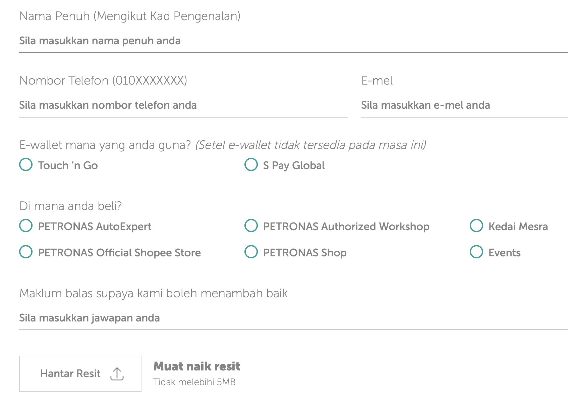Focus the feedback answer input field
Viewport: 568px width, 402px height.
[293, 318]
